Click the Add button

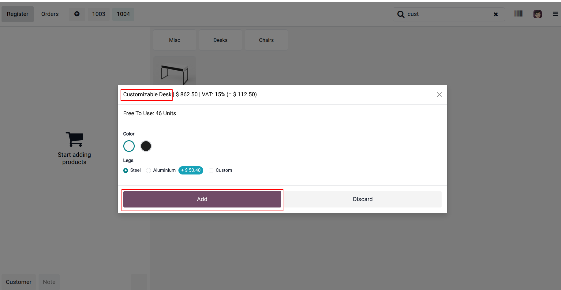click(x=202, y=199)
